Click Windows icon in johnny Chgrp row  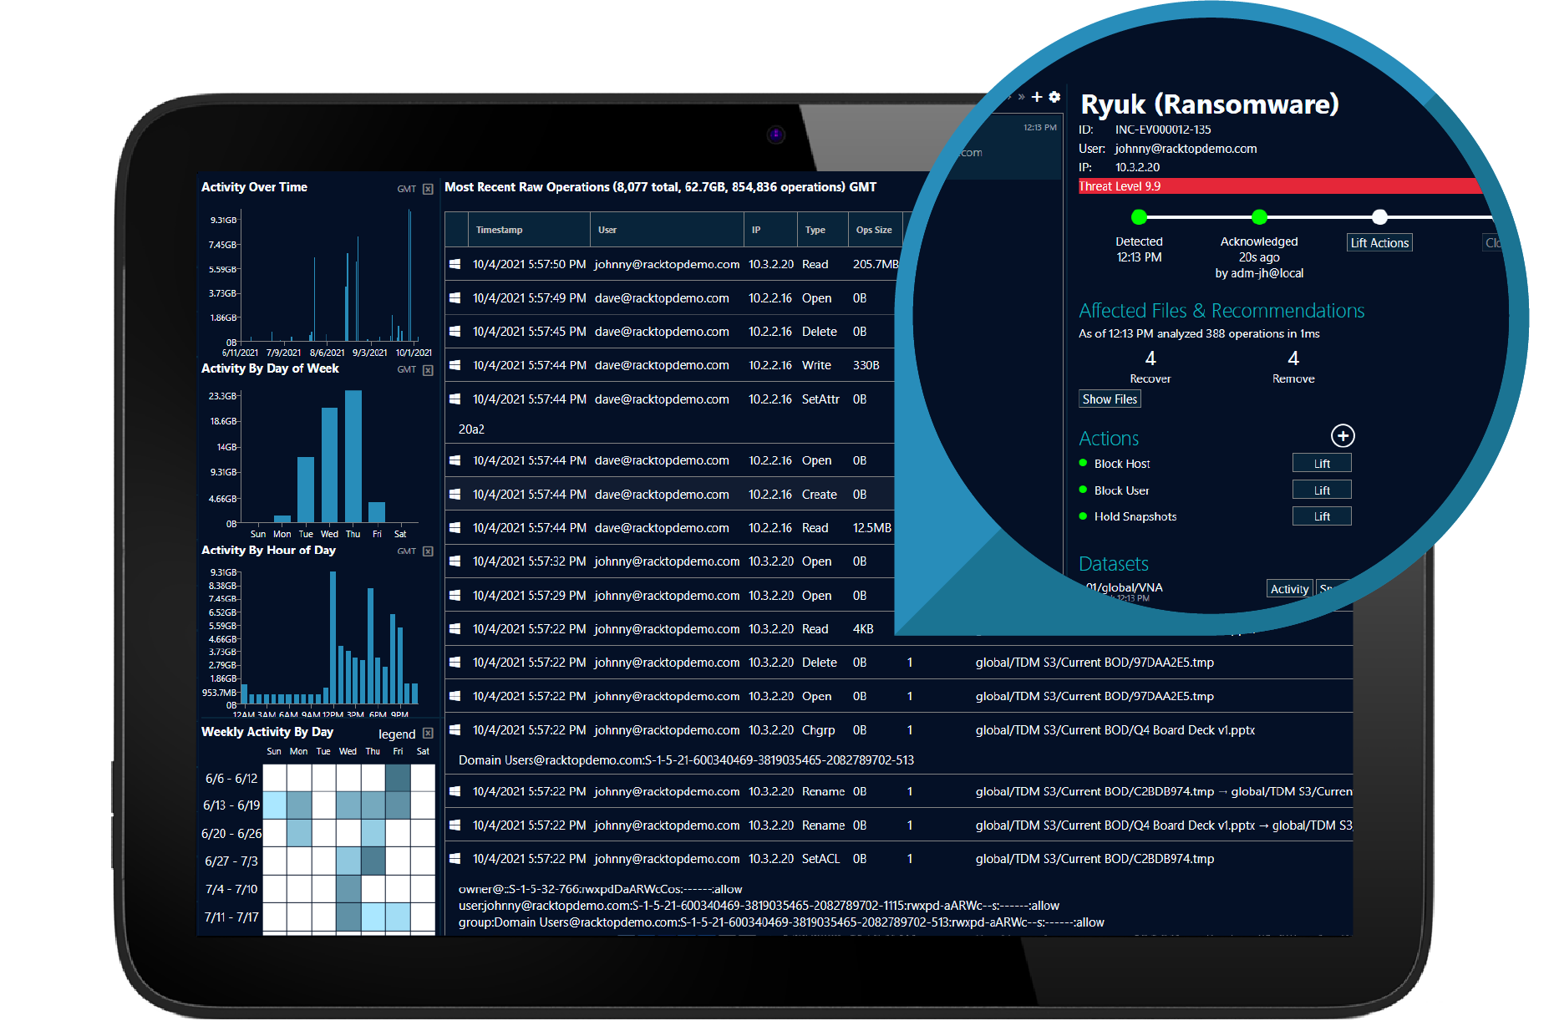click(x=455, y=730)
